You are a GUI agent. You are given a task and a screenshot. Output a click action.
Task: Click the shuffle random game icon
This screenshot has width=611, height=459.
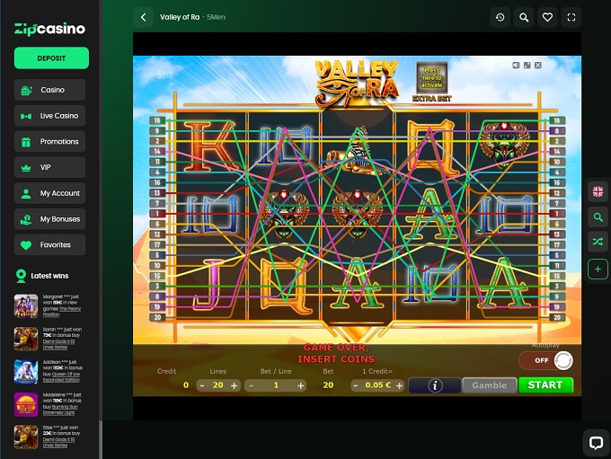(x=598, y=243)
